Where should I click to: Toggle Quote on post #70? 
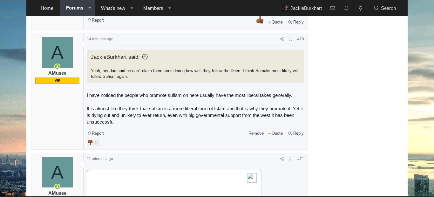(275, 133)
